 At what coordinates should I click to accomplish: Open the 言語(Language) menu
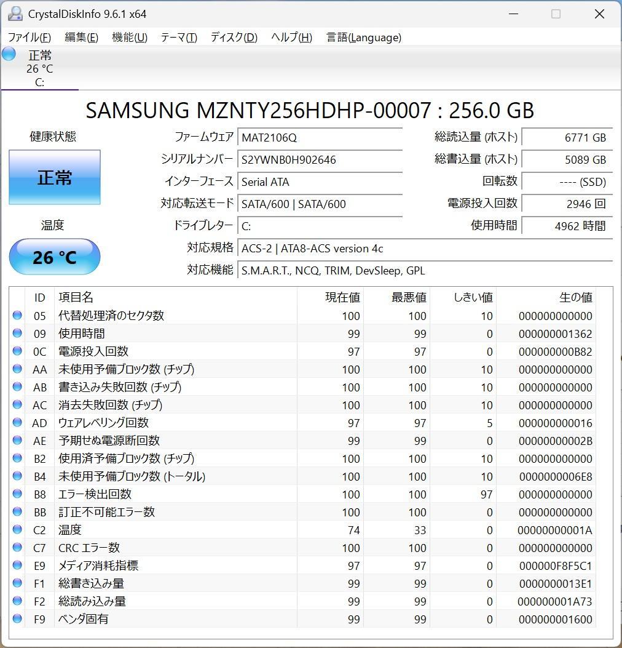pos(364,38)
